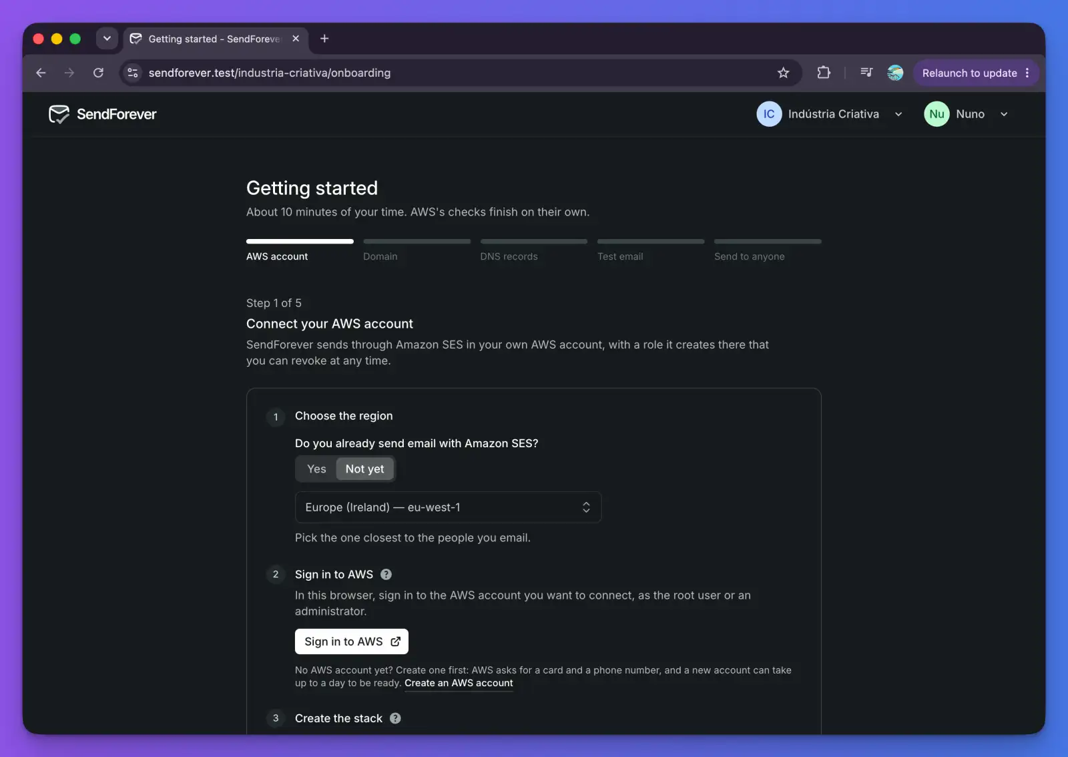Click the Send to anyone progress bar segment
The width and height of the screenshot is (1068, 757).
click(x=768, y=241)
